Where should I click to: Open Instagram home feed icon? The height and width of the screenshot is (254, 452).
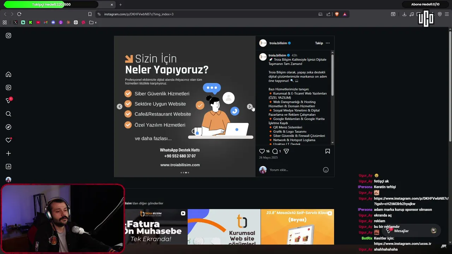(8, 74)
